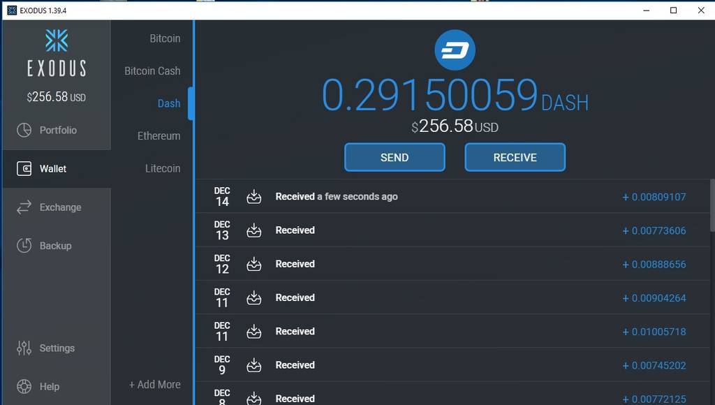
Task: Open Help from the sidebar
Action: pyautogui.click(x=57, y=386)
